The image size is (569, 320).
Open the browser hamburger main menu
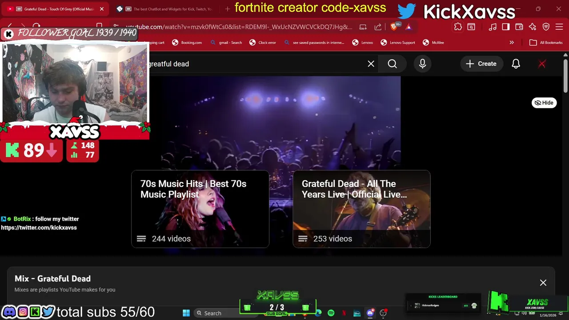click(559, 27)
